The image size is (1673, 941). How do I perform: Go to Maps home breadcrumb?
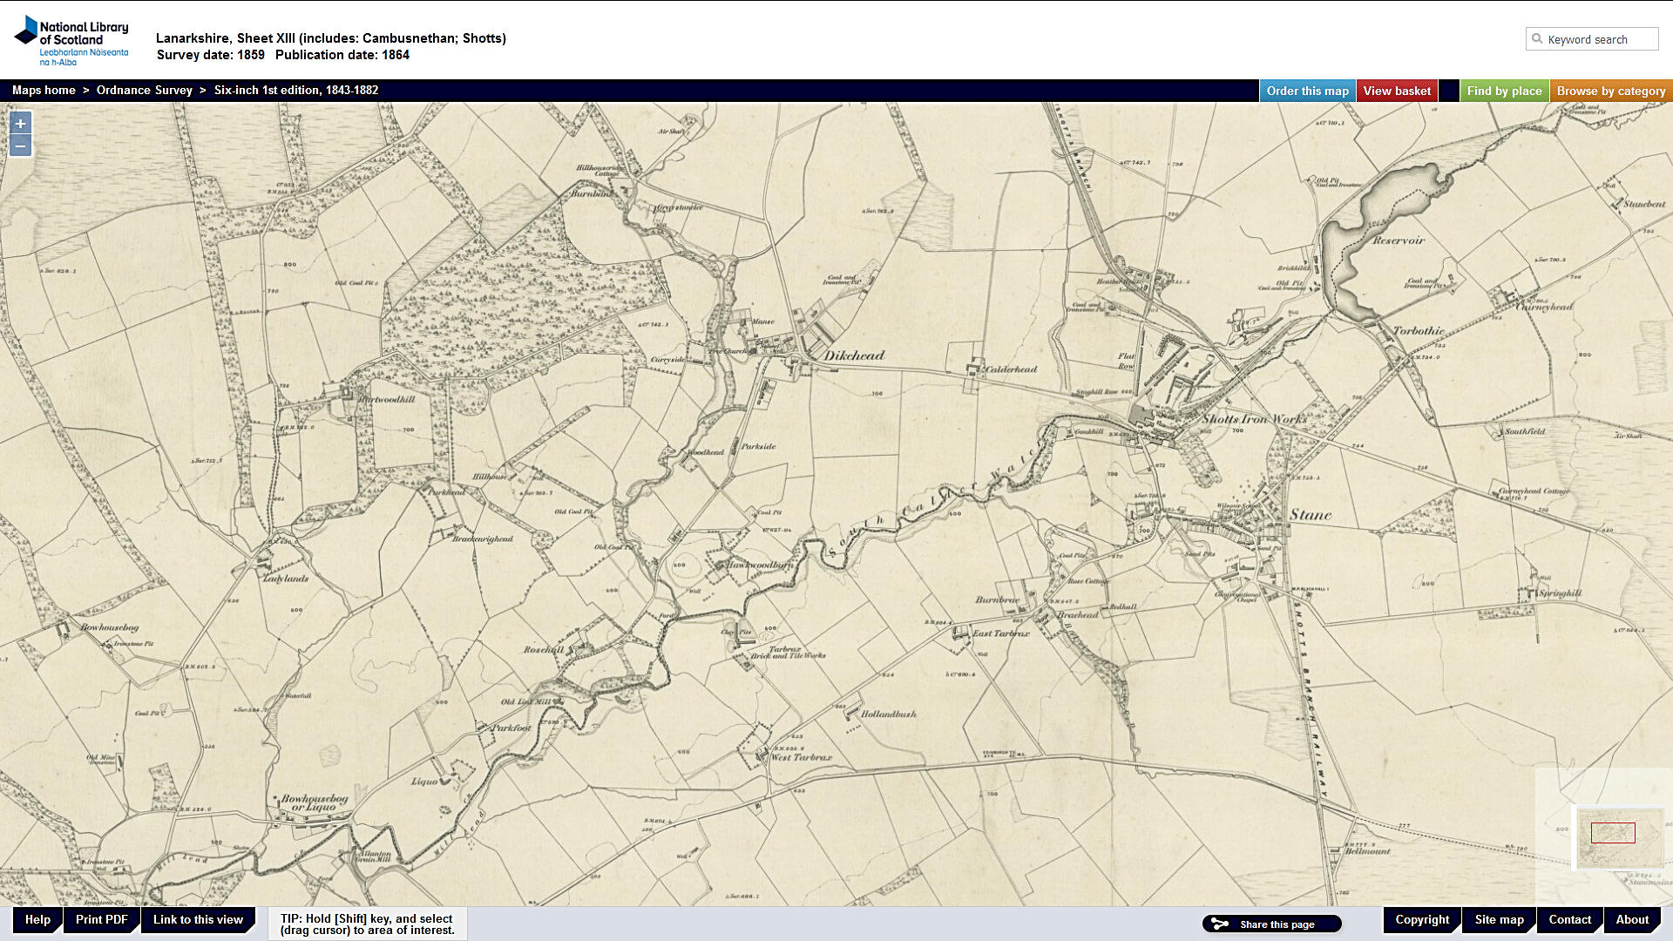click(x=44, y=90)
